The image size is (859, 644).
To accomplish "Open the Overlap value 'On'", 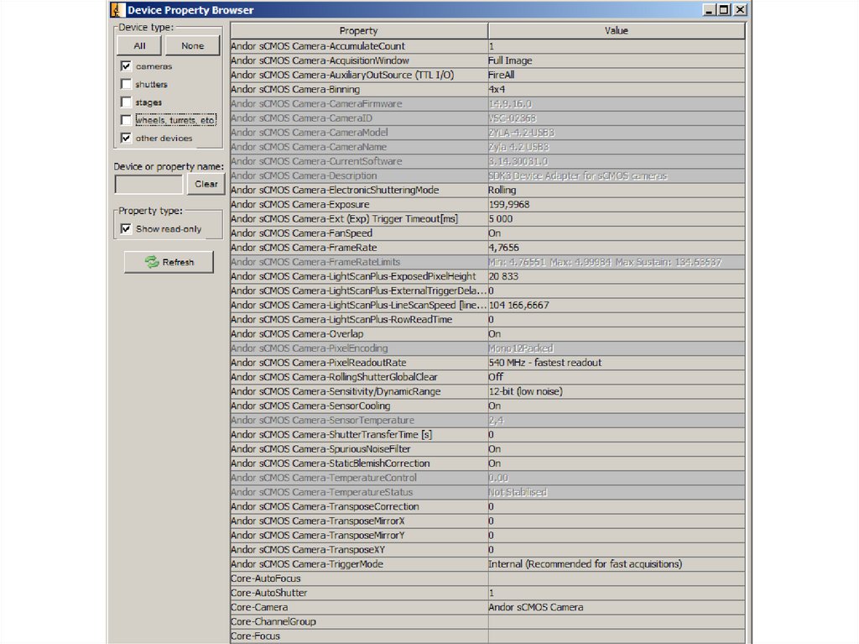I will [x=617, y=333].
